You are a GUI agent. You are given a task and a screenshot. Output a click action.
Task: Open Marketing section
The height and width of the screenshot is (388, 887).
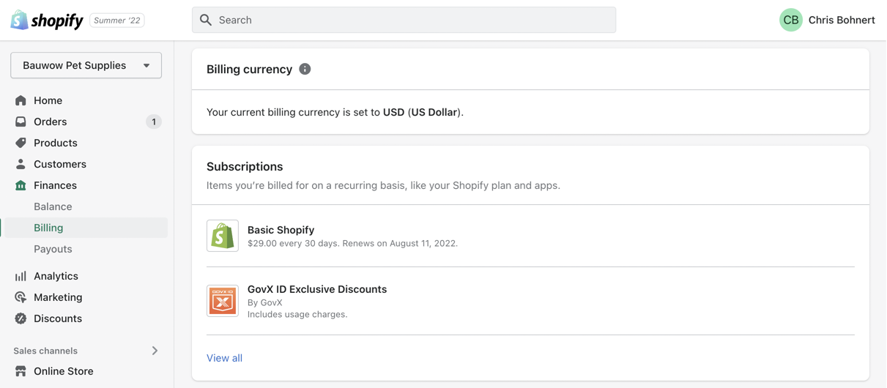tap(58, 297)
